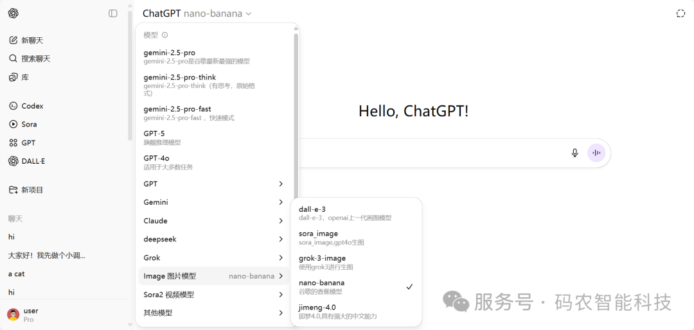Click the model menu scrollbar thumb
This screenshot has width=694, height=330.
coord(296,116)
